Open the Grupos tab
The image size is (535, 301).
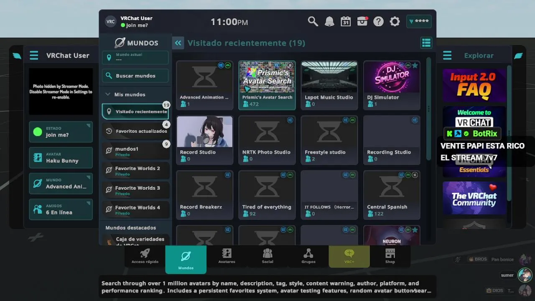(308, 256)
